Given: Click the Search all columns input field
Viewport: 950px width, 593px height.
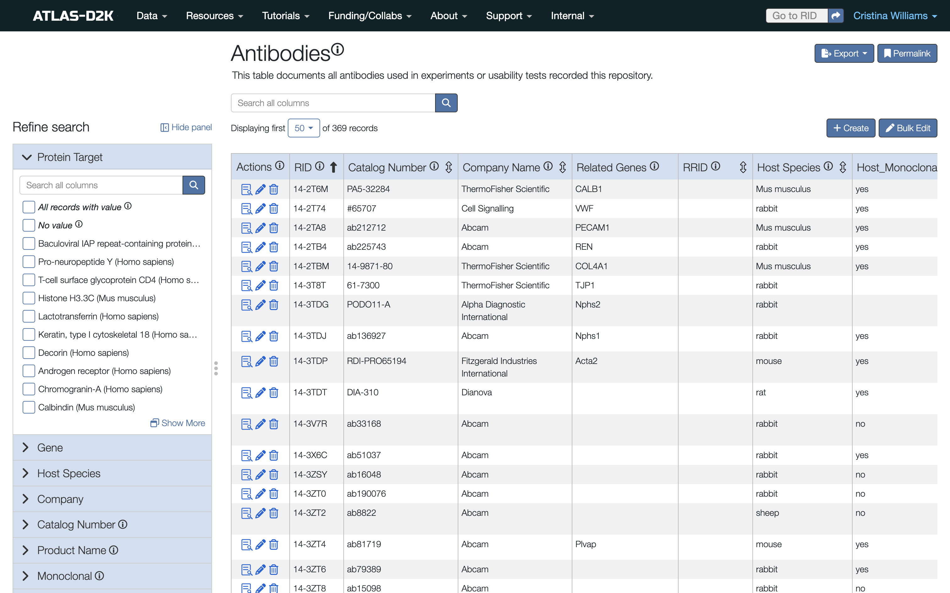Looking at the screenshot, I should click(x=332, y=103).
